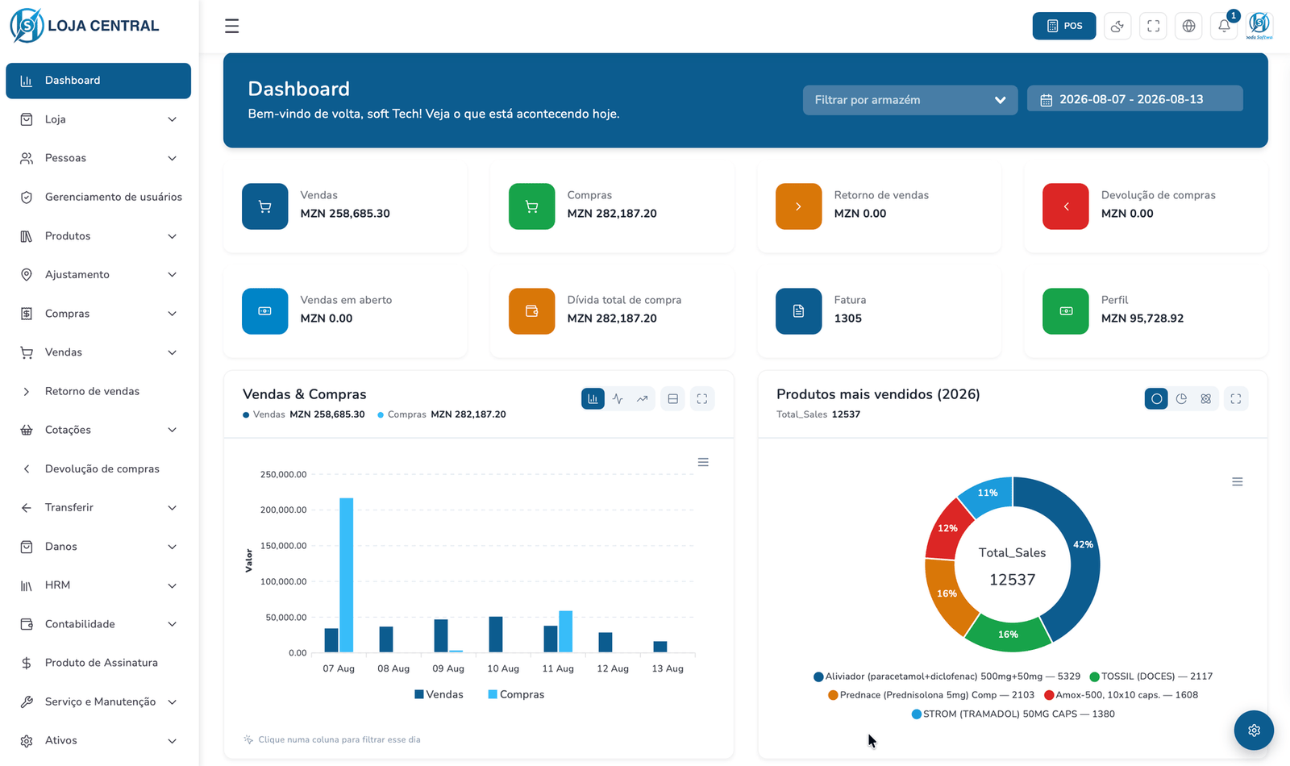Expand the Cotações sidebar menu

tap(98, 430)
